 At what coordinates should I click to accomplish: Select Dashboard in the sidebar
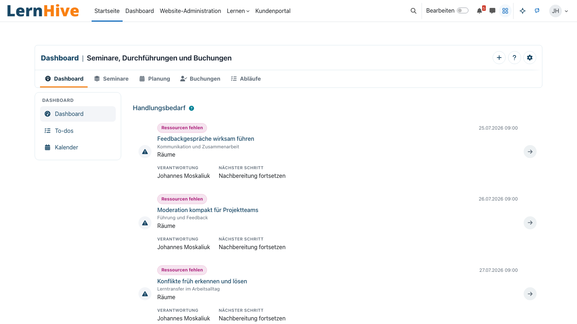point(78,114)
